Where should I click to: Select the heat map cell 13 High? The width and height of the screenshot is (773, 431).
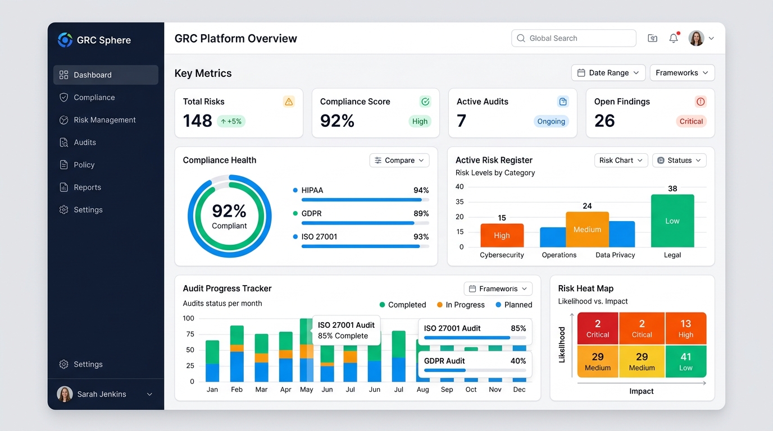tap(686, 328)
